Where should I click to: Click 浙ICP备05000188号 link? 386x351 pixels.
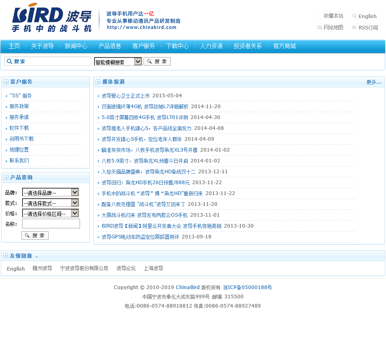point(247,287)
